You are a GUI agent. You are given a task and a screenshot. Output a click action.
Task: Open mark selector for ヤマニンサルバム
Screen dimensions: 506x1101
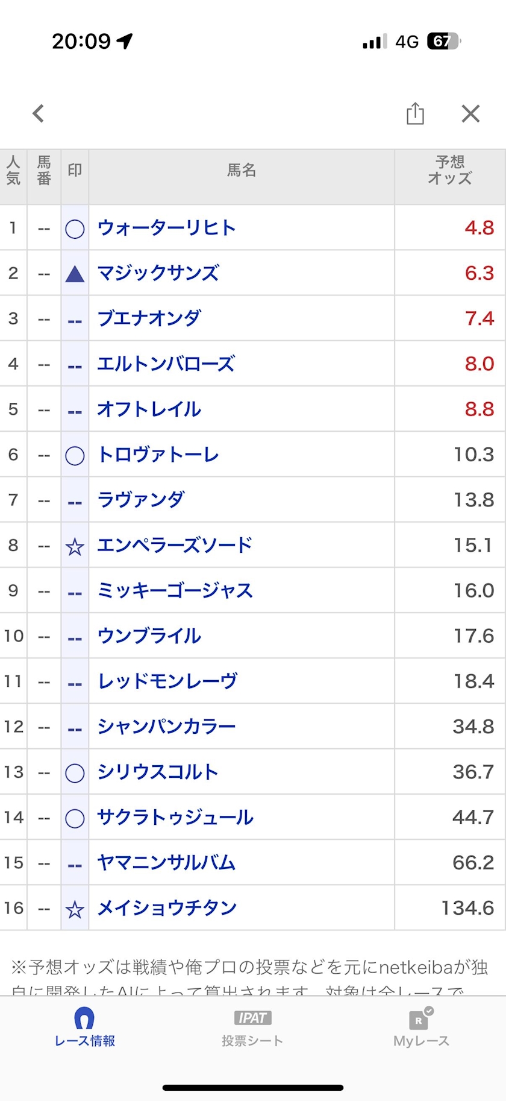75,863
